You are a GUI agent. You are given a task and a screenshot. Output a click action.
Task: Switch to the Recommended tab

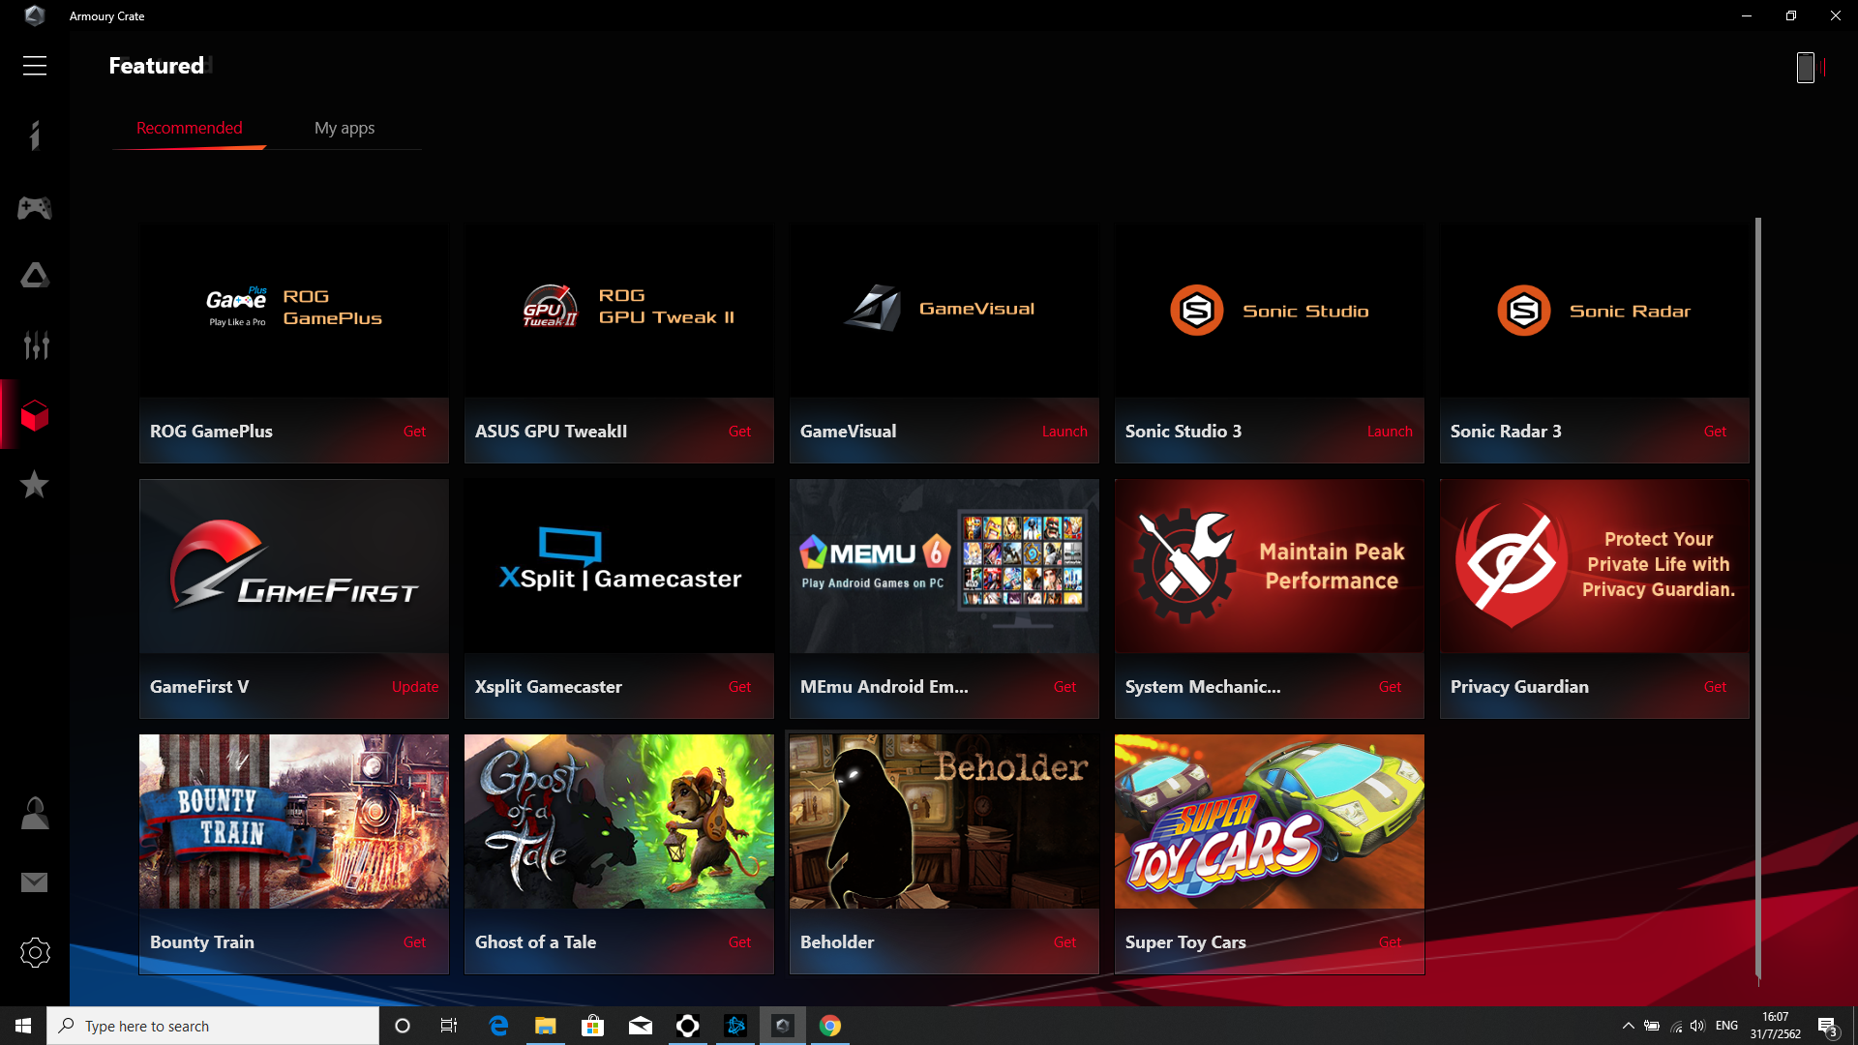point(189,128)
